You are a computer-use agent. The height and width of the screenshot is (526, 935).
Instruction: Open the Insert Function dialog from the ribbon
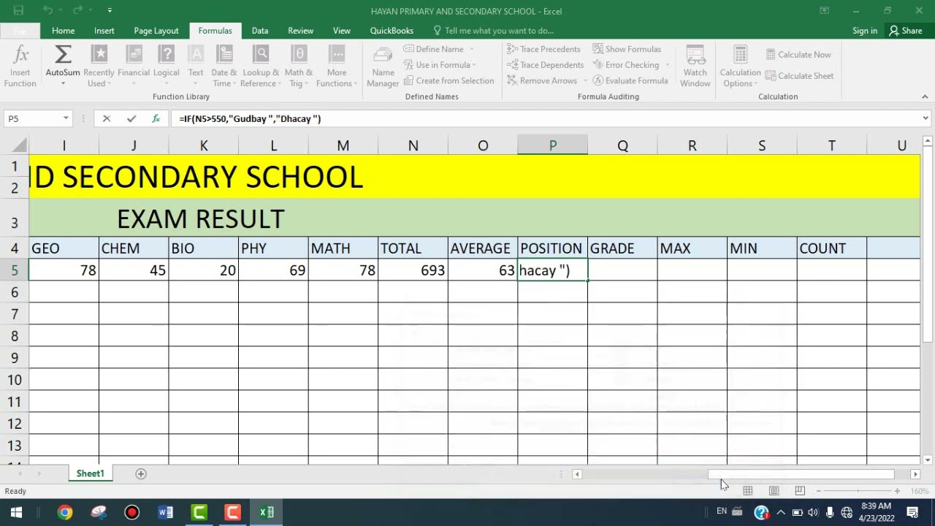[20, 66]
